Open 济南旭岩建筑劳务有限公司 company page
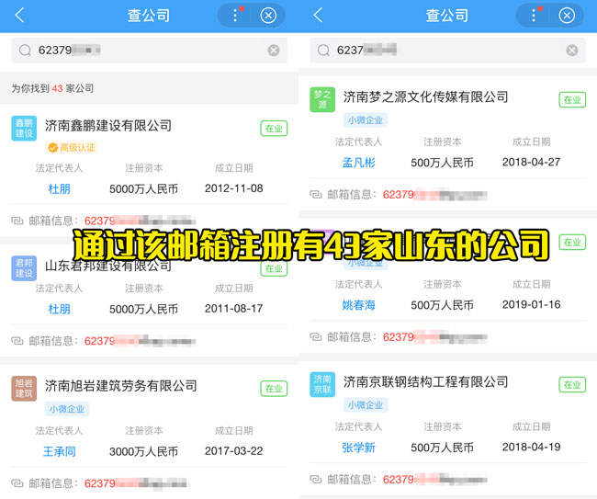The image size is (597, 499). pos(121,386)
